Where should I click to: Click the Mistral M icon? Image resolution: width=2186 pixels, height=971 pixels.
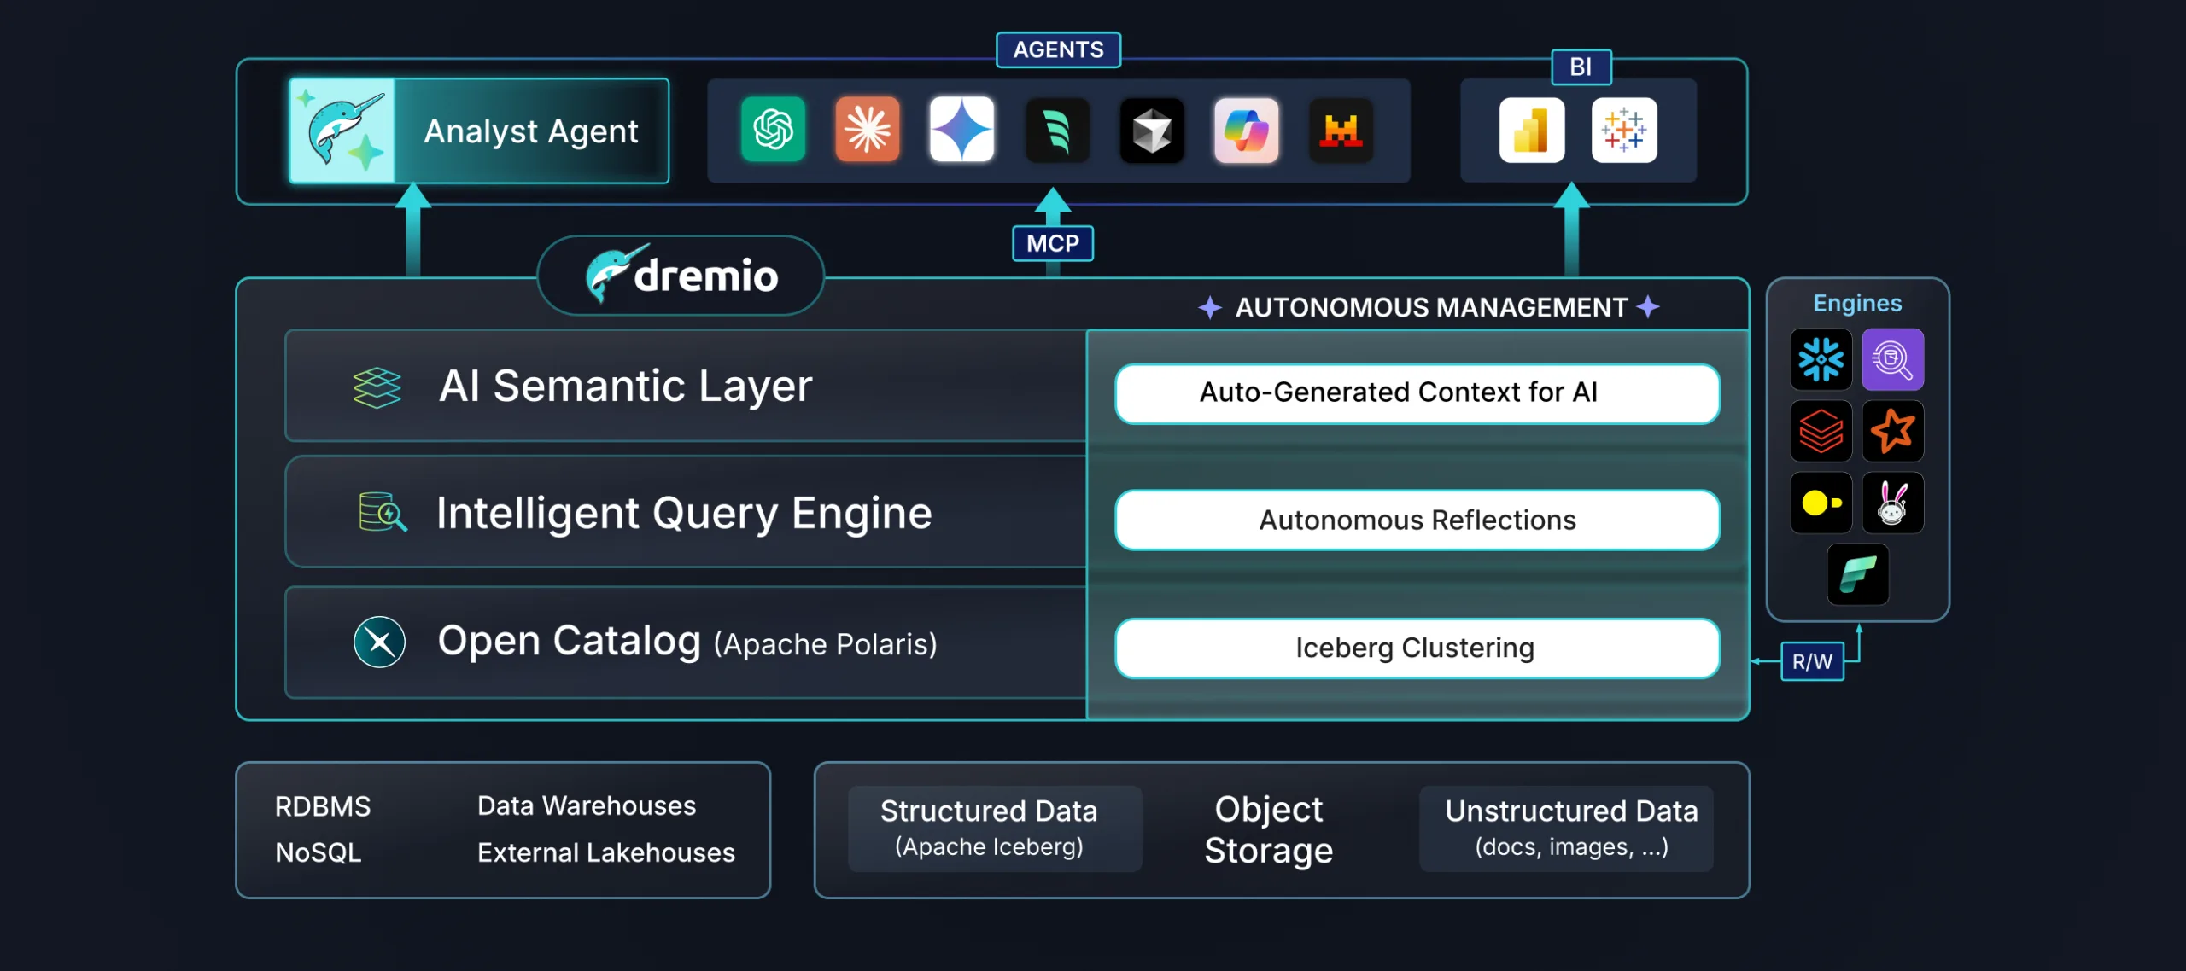coord(1341,131)
